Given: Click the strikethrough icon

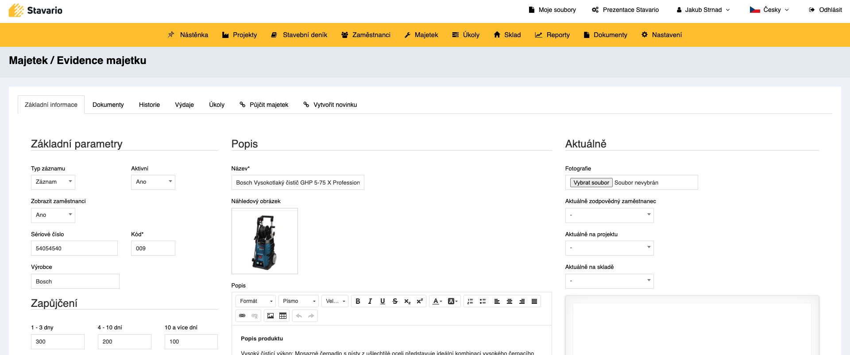Looking at the screenshot, I should pos(395,301).
